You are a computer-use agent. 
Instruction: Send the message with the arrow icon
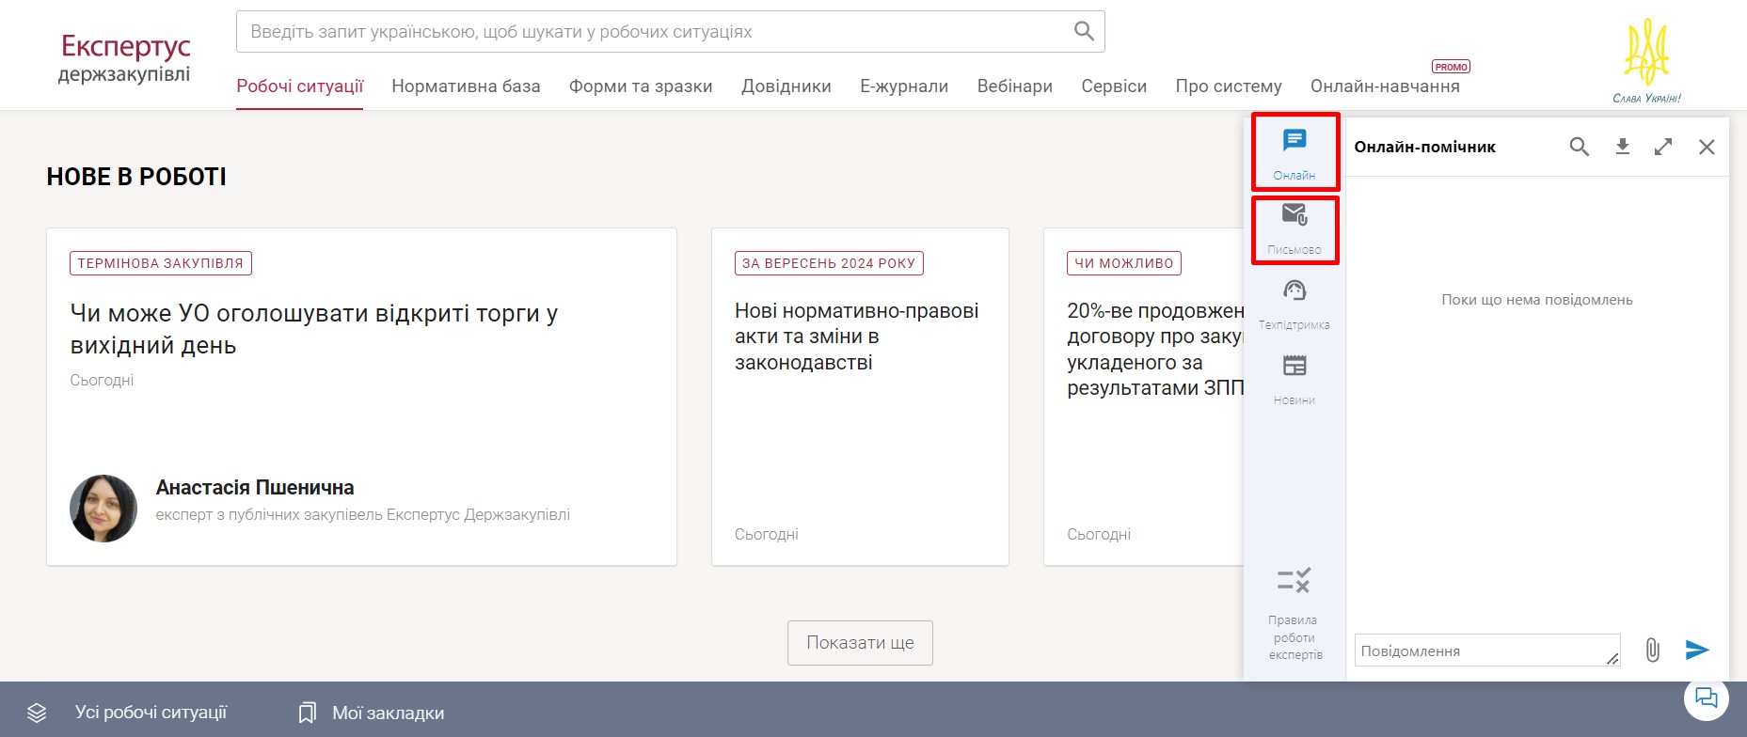pyautogui.click(x=1696, y=650)
